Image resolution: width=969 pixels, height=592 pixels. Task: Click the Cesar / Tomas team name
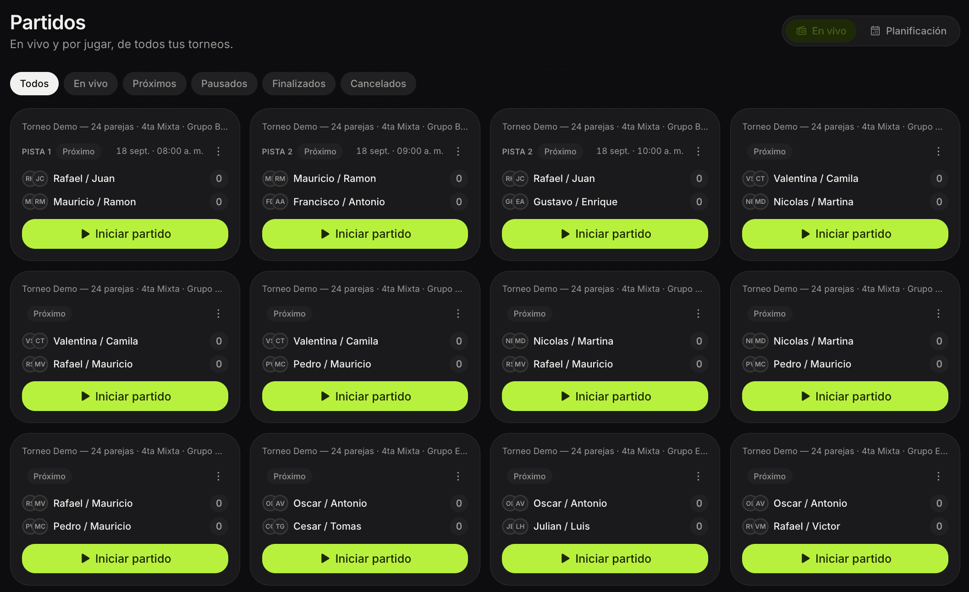pos(327,526)
